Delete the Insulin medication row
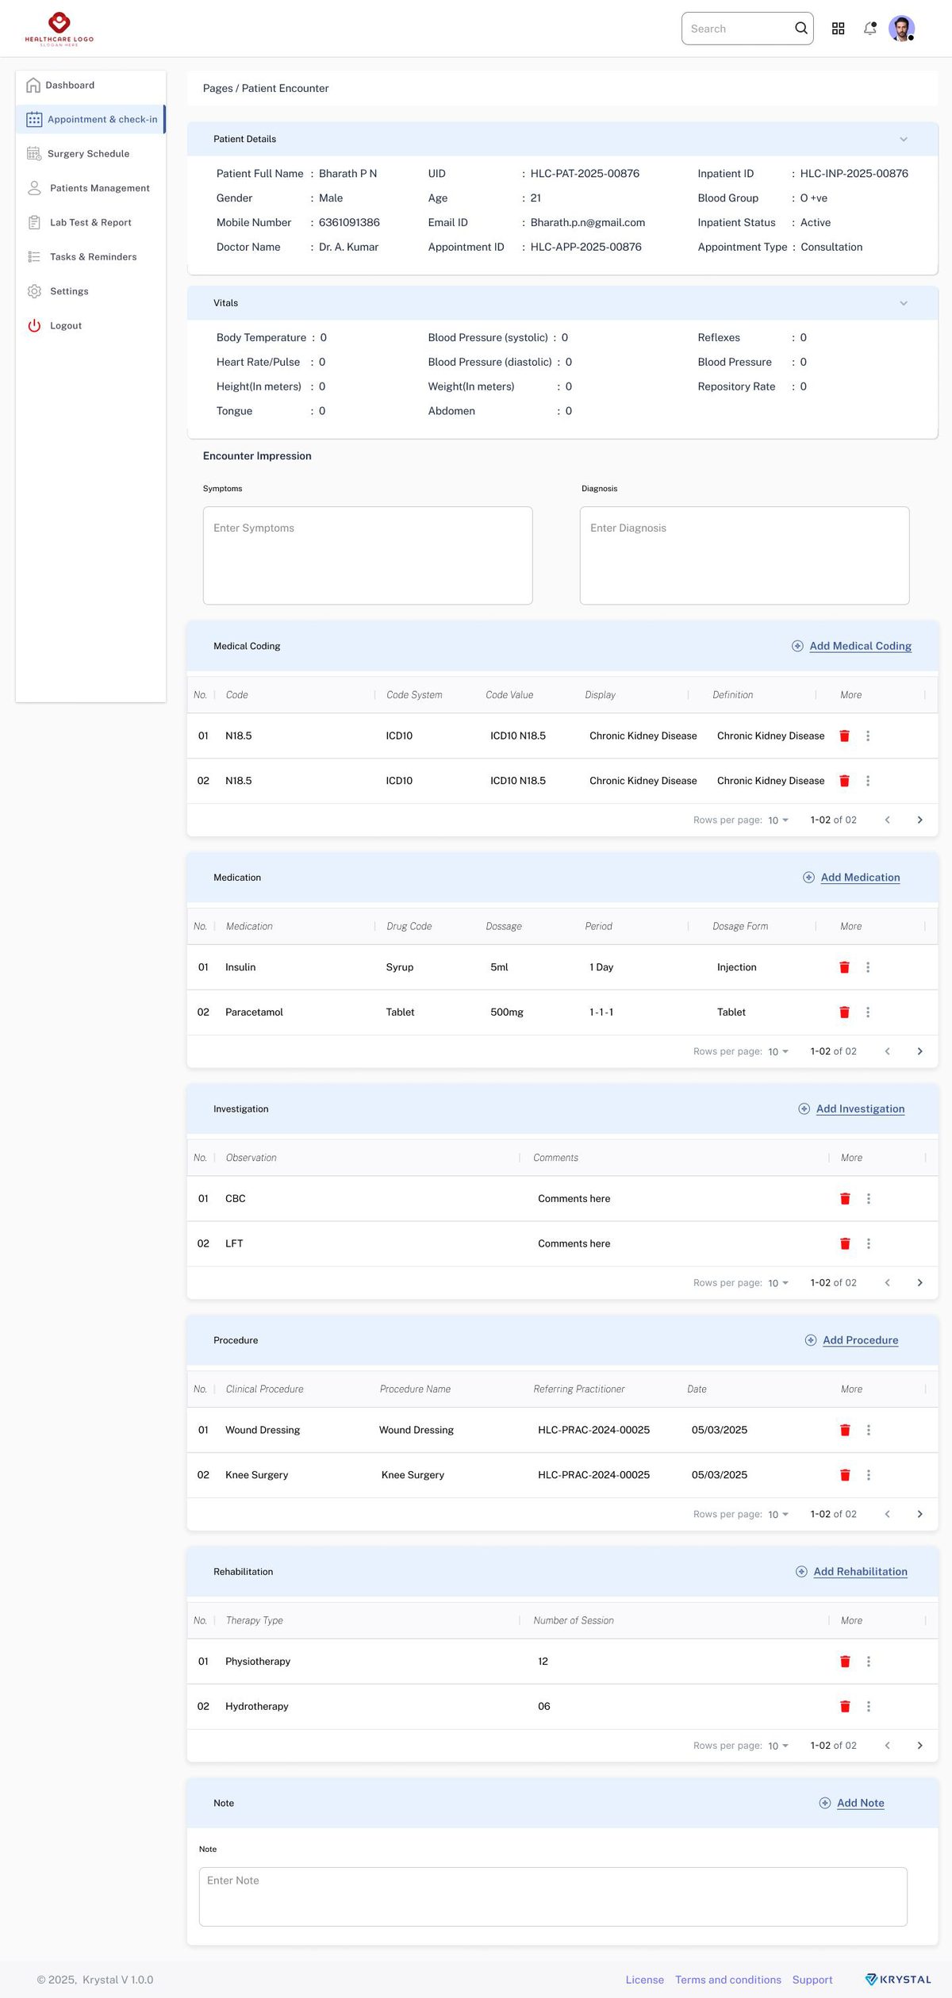 844,967
